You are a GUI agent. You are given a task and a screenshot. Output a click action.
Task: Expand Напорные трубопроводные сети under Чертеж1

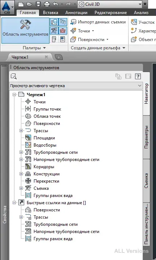(x=21, y=160)
